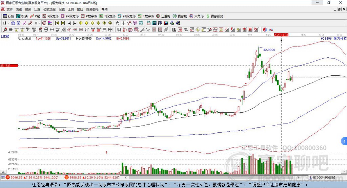Viewport: 347px width, 188px height.
Task: Open the P四方形 tool
Action: pyautogui.click(x=50, y=16)
